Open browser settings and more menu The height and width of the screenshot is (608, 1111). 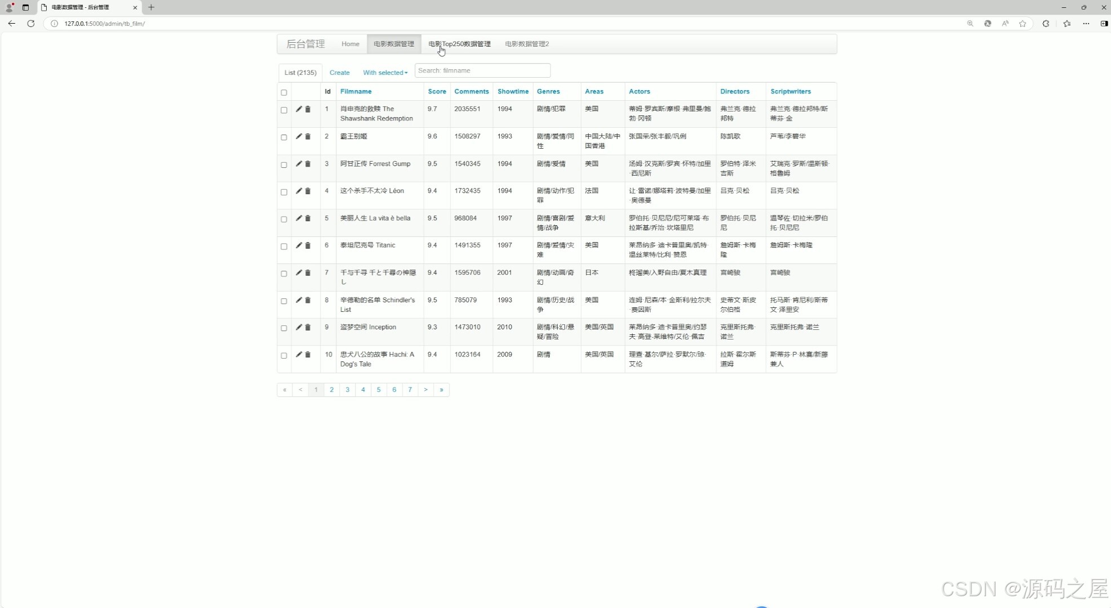click(1086, 24)
